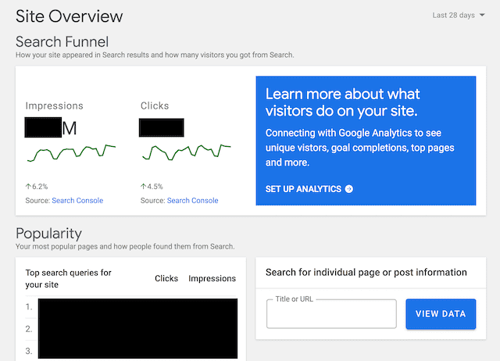Click the Site Overview page heading
Viewport: 500px width, 361px height.
(69, 16)
